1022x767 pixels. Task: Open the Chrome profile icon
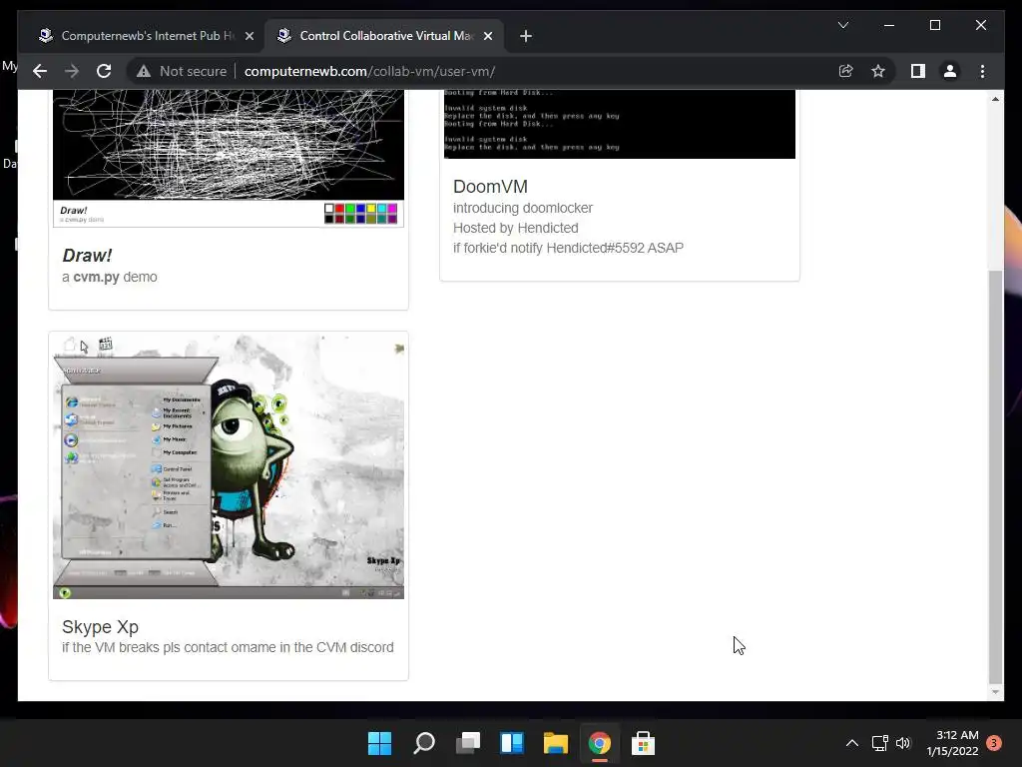click(950, 71)
